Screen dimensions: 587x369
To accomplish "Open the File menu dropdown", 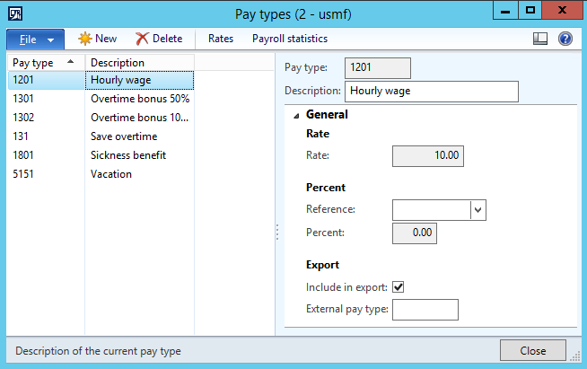I will pos(36,40).
